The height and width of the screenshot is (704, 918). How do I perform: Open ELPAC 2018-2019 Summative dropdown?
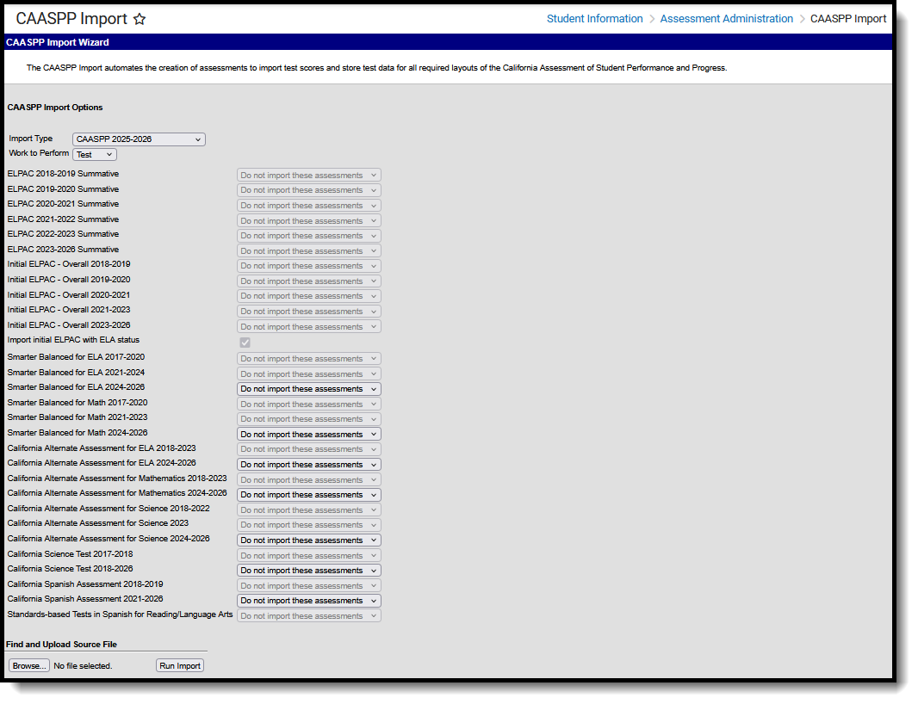(309, 176)
